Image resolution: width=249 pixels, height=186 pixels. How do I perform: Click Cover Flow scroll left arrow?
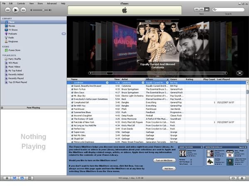(x=90, y=73)
